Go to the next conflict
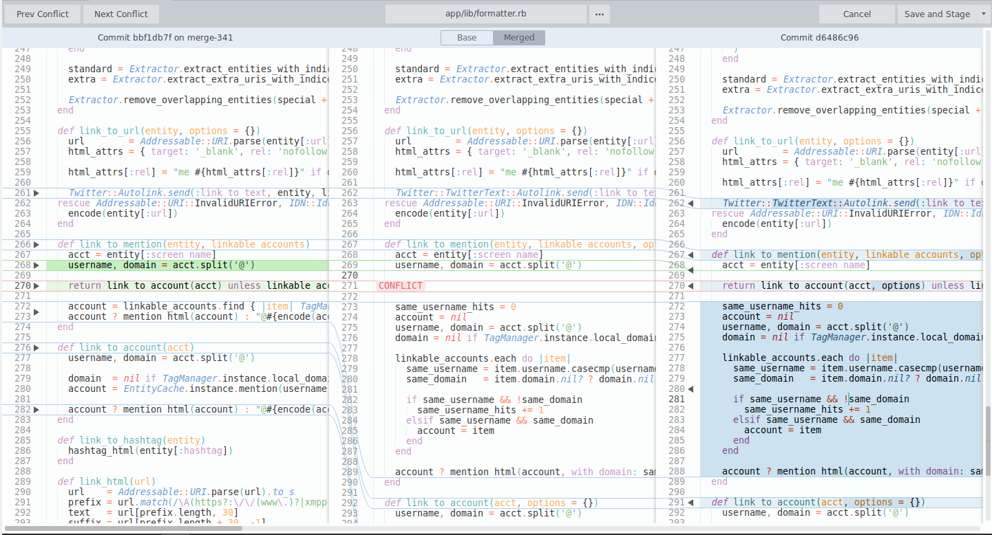992x535 pixels. pos(121,14)
